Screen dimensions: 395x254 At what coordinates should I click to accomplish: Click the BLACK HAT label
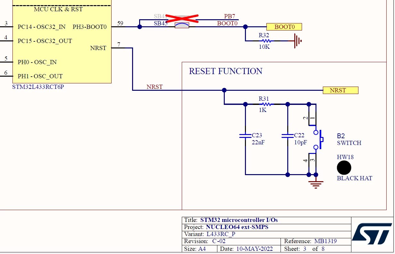click(x=355, y=178)
